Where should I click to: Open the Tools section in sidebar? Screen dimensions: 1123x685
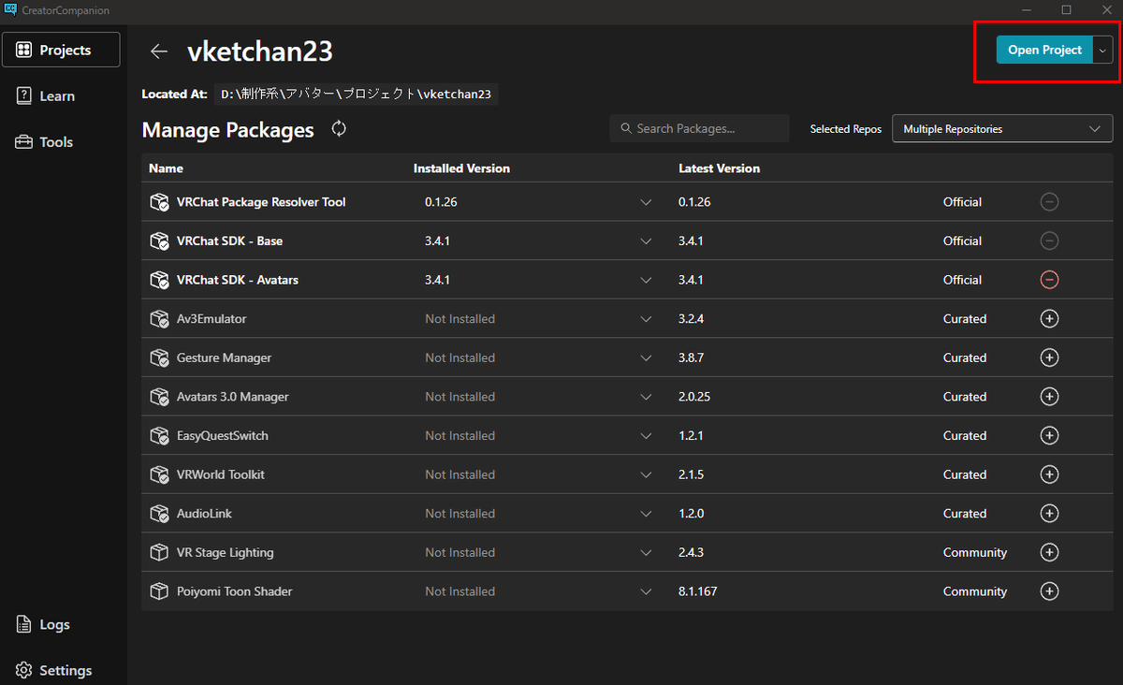[x=56, y=142]
